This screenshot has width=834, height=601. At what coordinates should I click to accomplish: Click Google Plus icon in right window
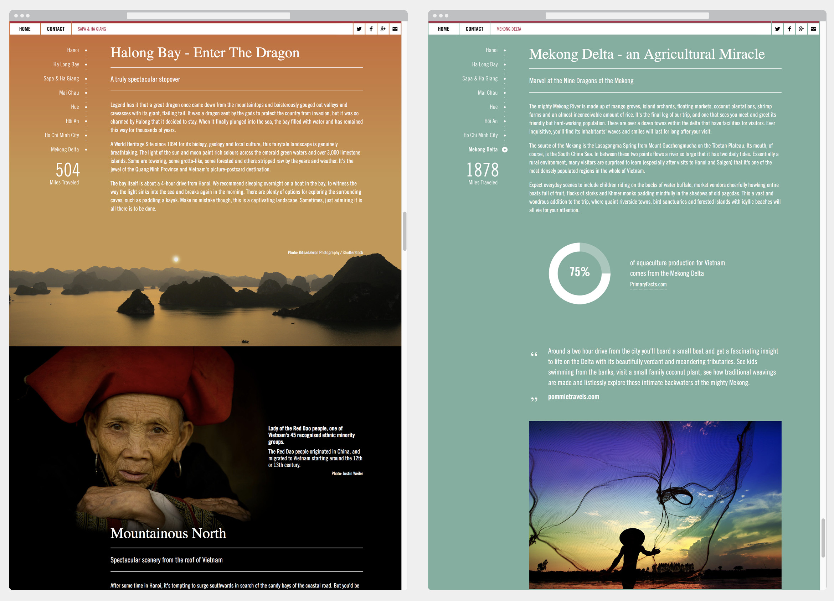(x=801, y=28)
